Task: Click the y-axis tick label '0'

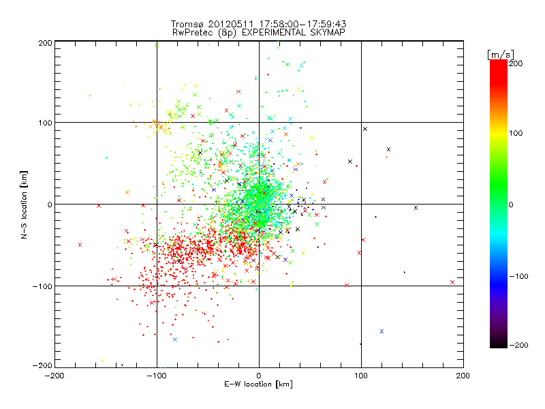Action: click(x=50, y=204)
